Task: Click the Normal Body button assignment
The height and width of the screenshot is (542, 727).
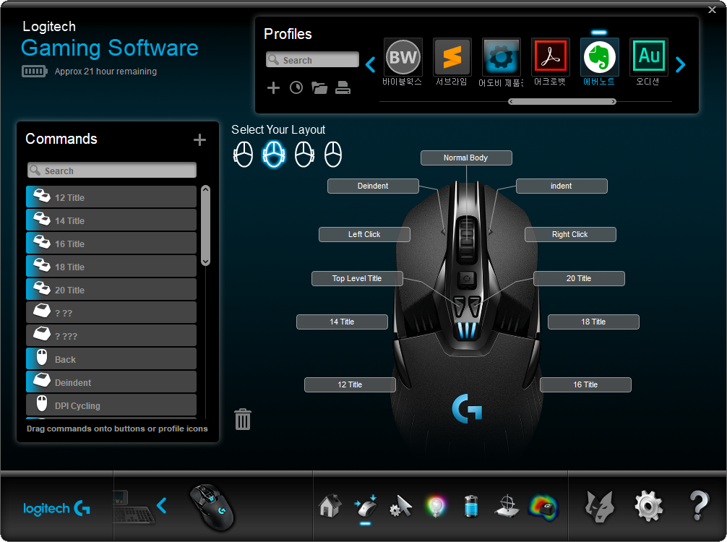Action: click(x=466, y=158)
